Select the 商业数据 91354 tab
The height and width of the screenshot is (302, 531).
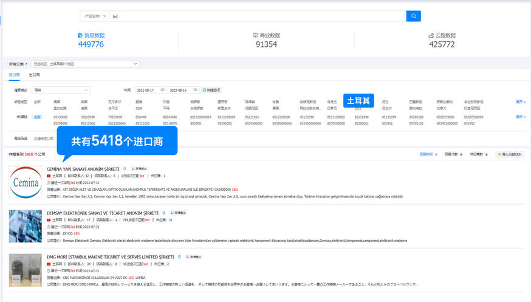click(x=266, y=40)
